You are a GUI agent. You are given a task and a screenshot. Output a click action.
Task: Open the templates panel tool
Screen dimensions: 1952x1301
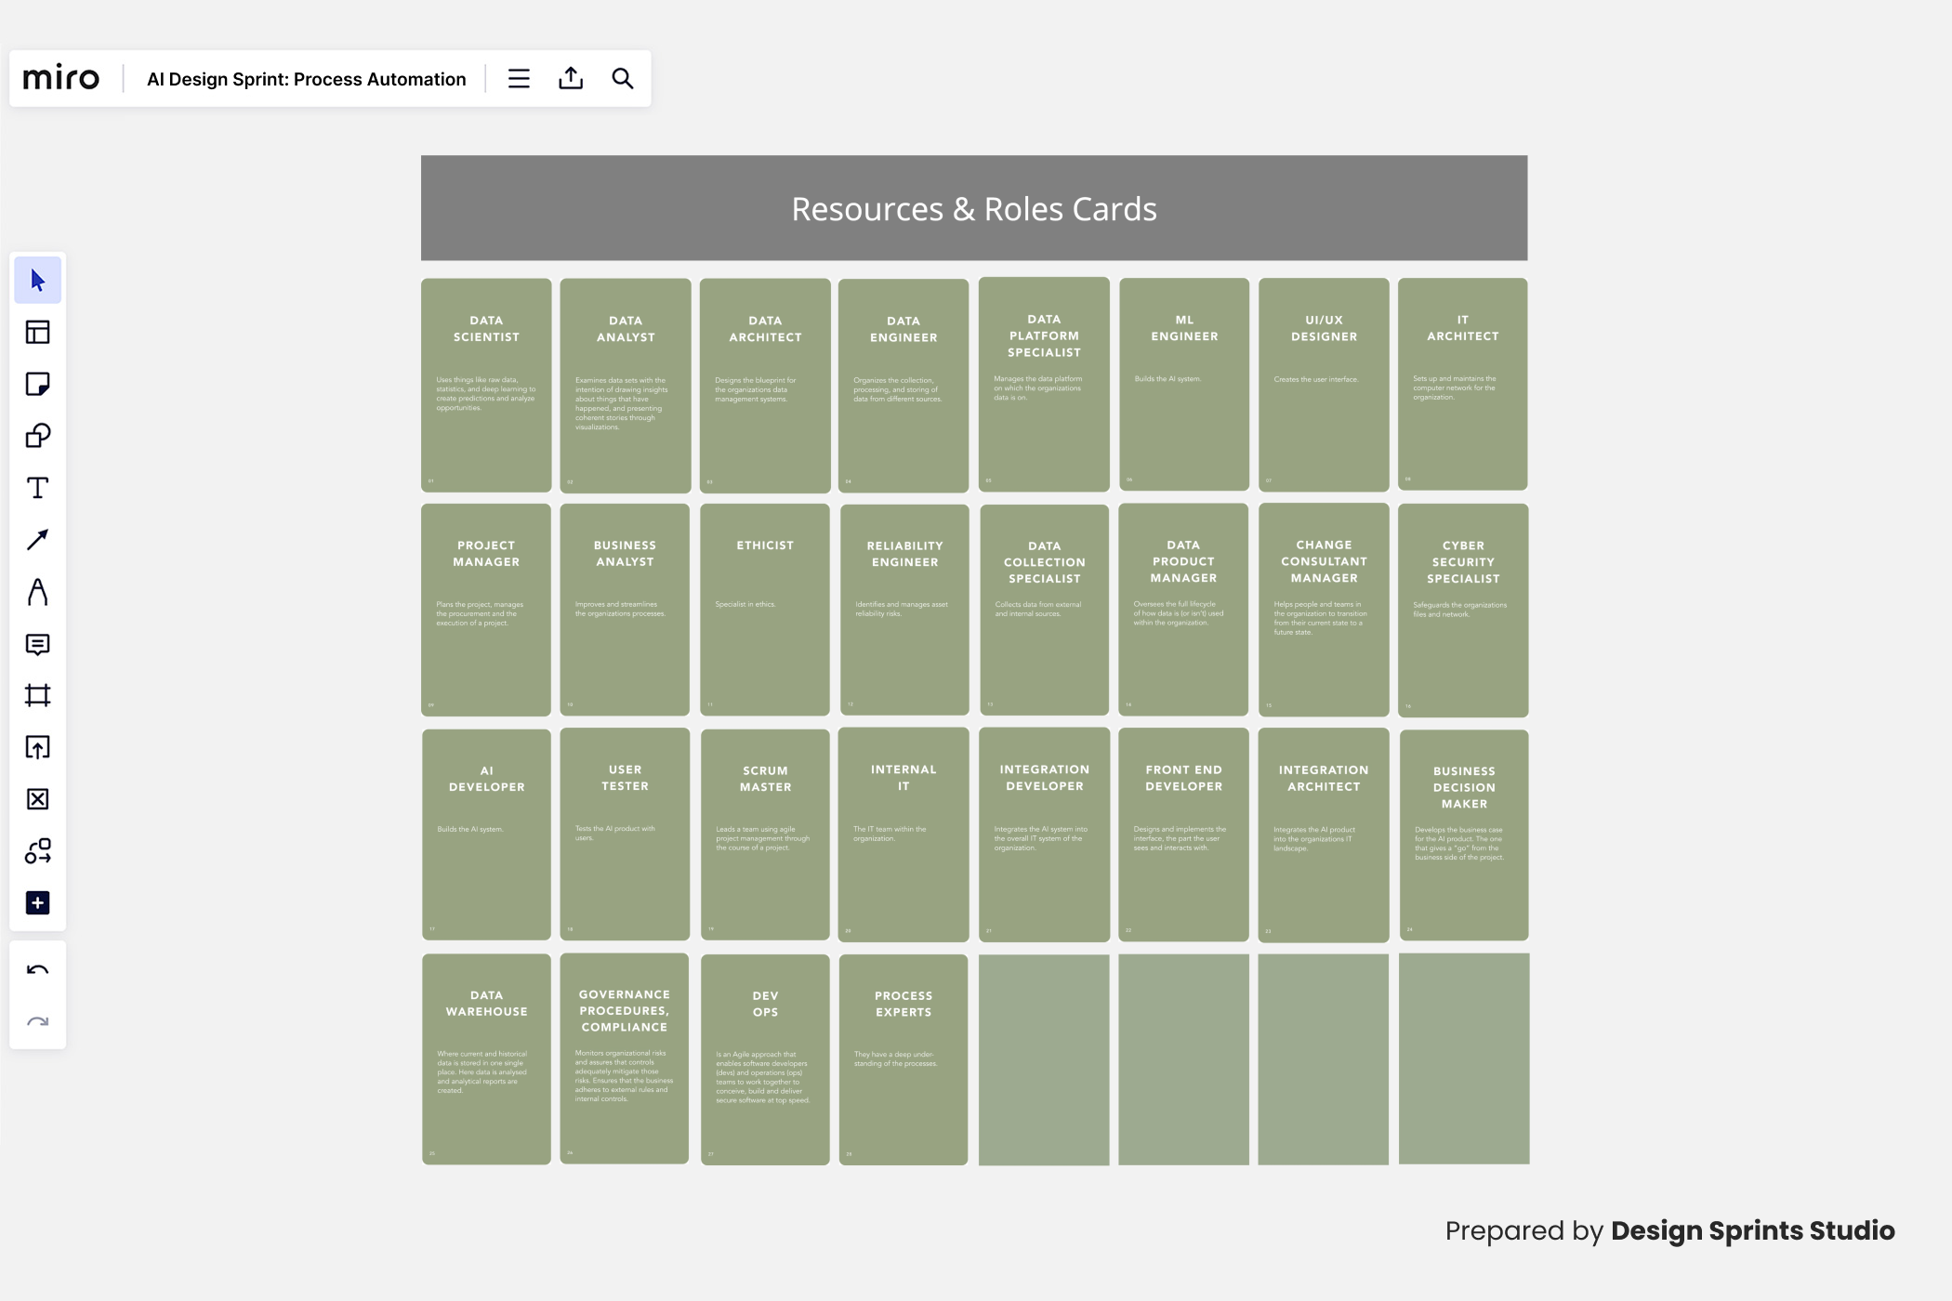tap(37, 333)
